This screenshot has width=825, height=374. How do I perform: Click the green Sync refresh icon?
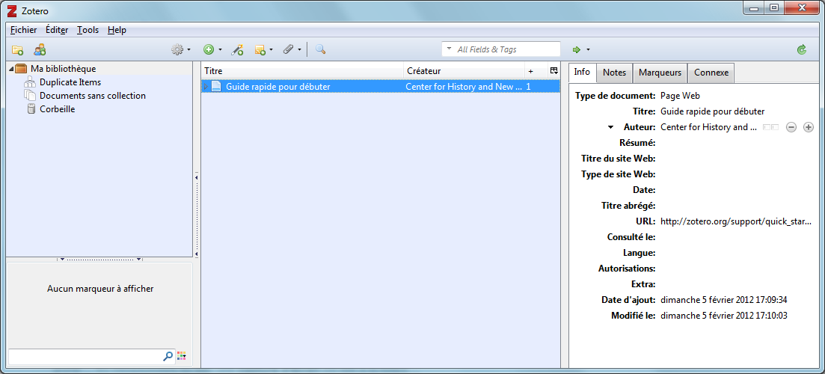[801, 49]
